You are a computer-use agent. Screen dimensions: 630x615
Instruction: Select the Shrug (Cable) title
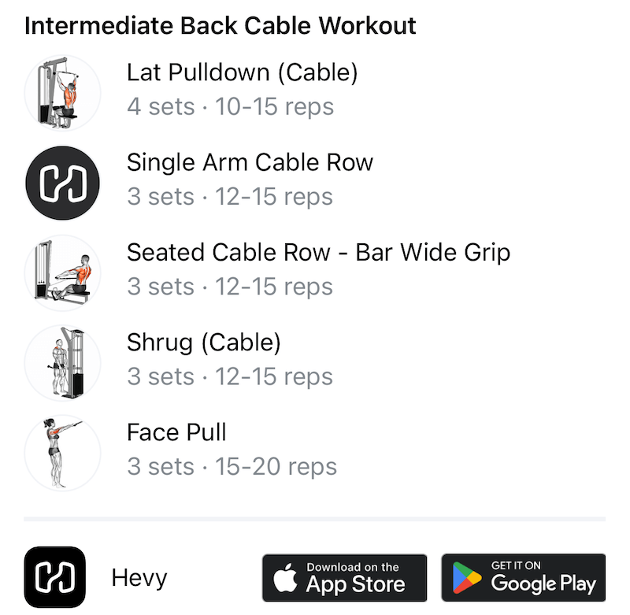204,343
